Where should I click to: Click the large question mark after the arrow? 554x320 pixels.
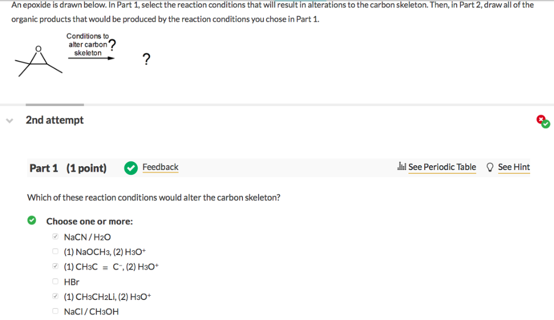point(146,58)
